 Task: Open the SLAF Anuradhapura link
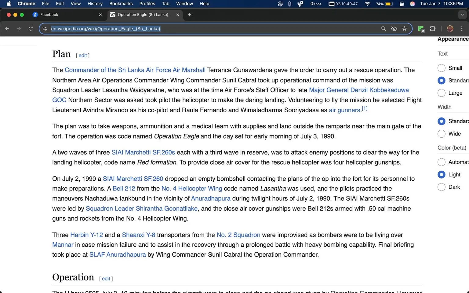pos(117,255)
